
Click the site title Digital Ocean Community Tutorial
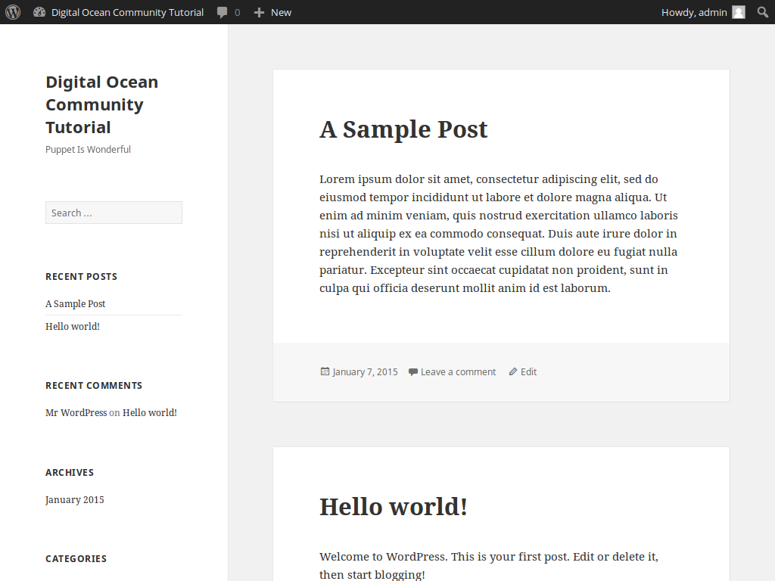(102, 104)
